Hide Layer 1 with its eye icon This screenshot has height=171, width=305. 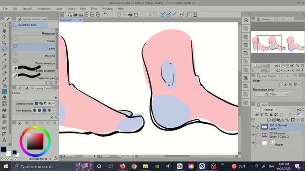click(x=253, y=127)
